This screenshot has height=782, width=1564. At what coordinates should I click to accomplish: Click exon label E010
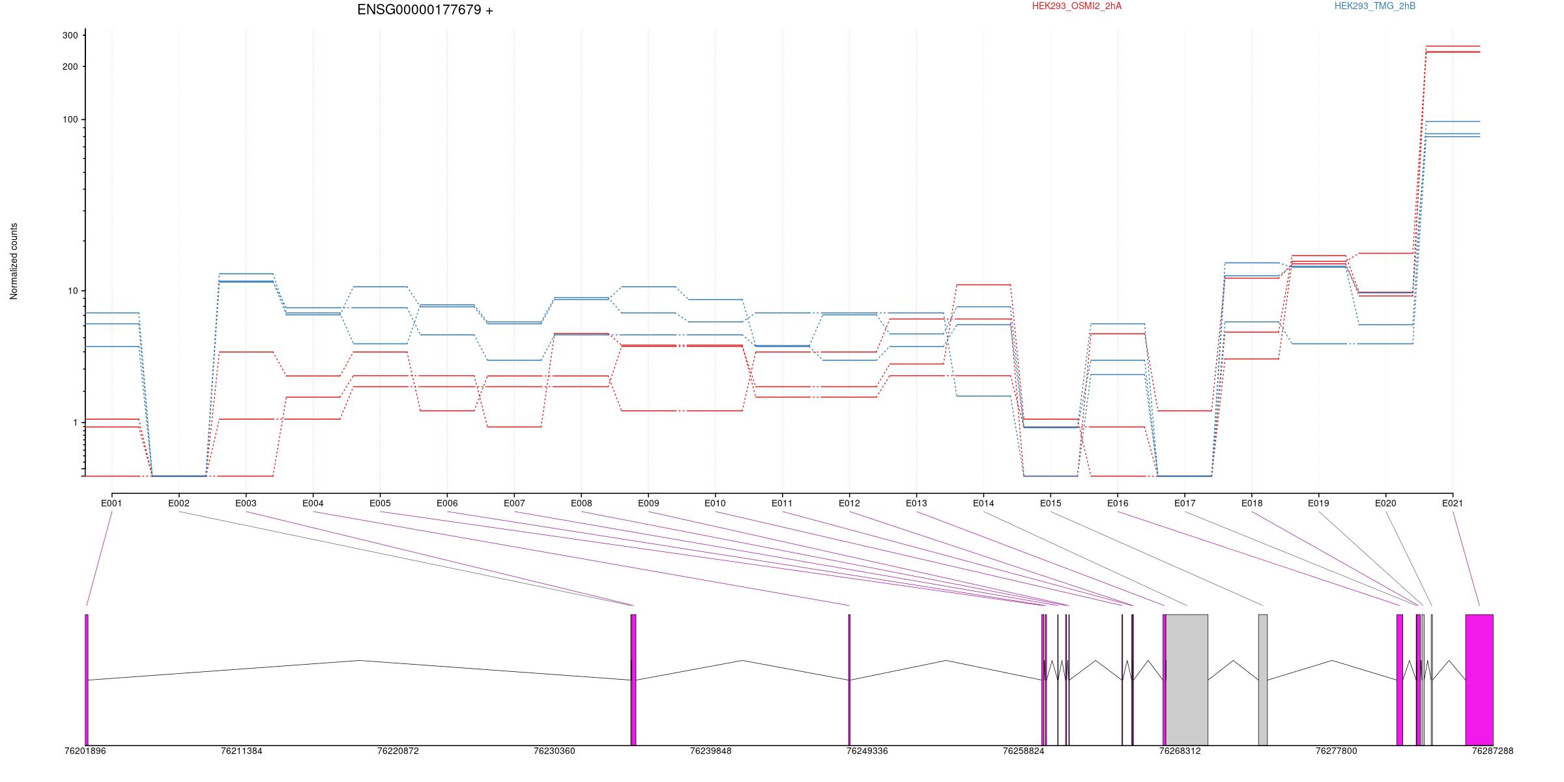(715, 503)
